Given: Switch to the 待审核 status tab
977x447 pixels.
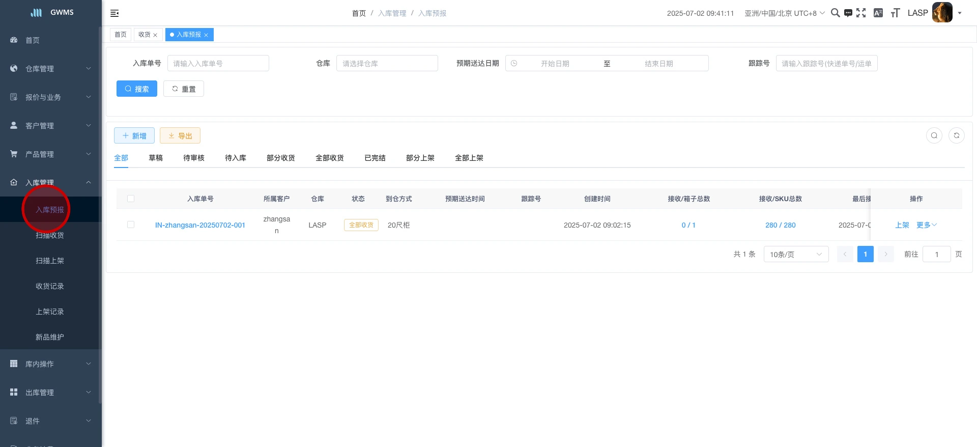Looking at the screenshot, I should point(193,158).
